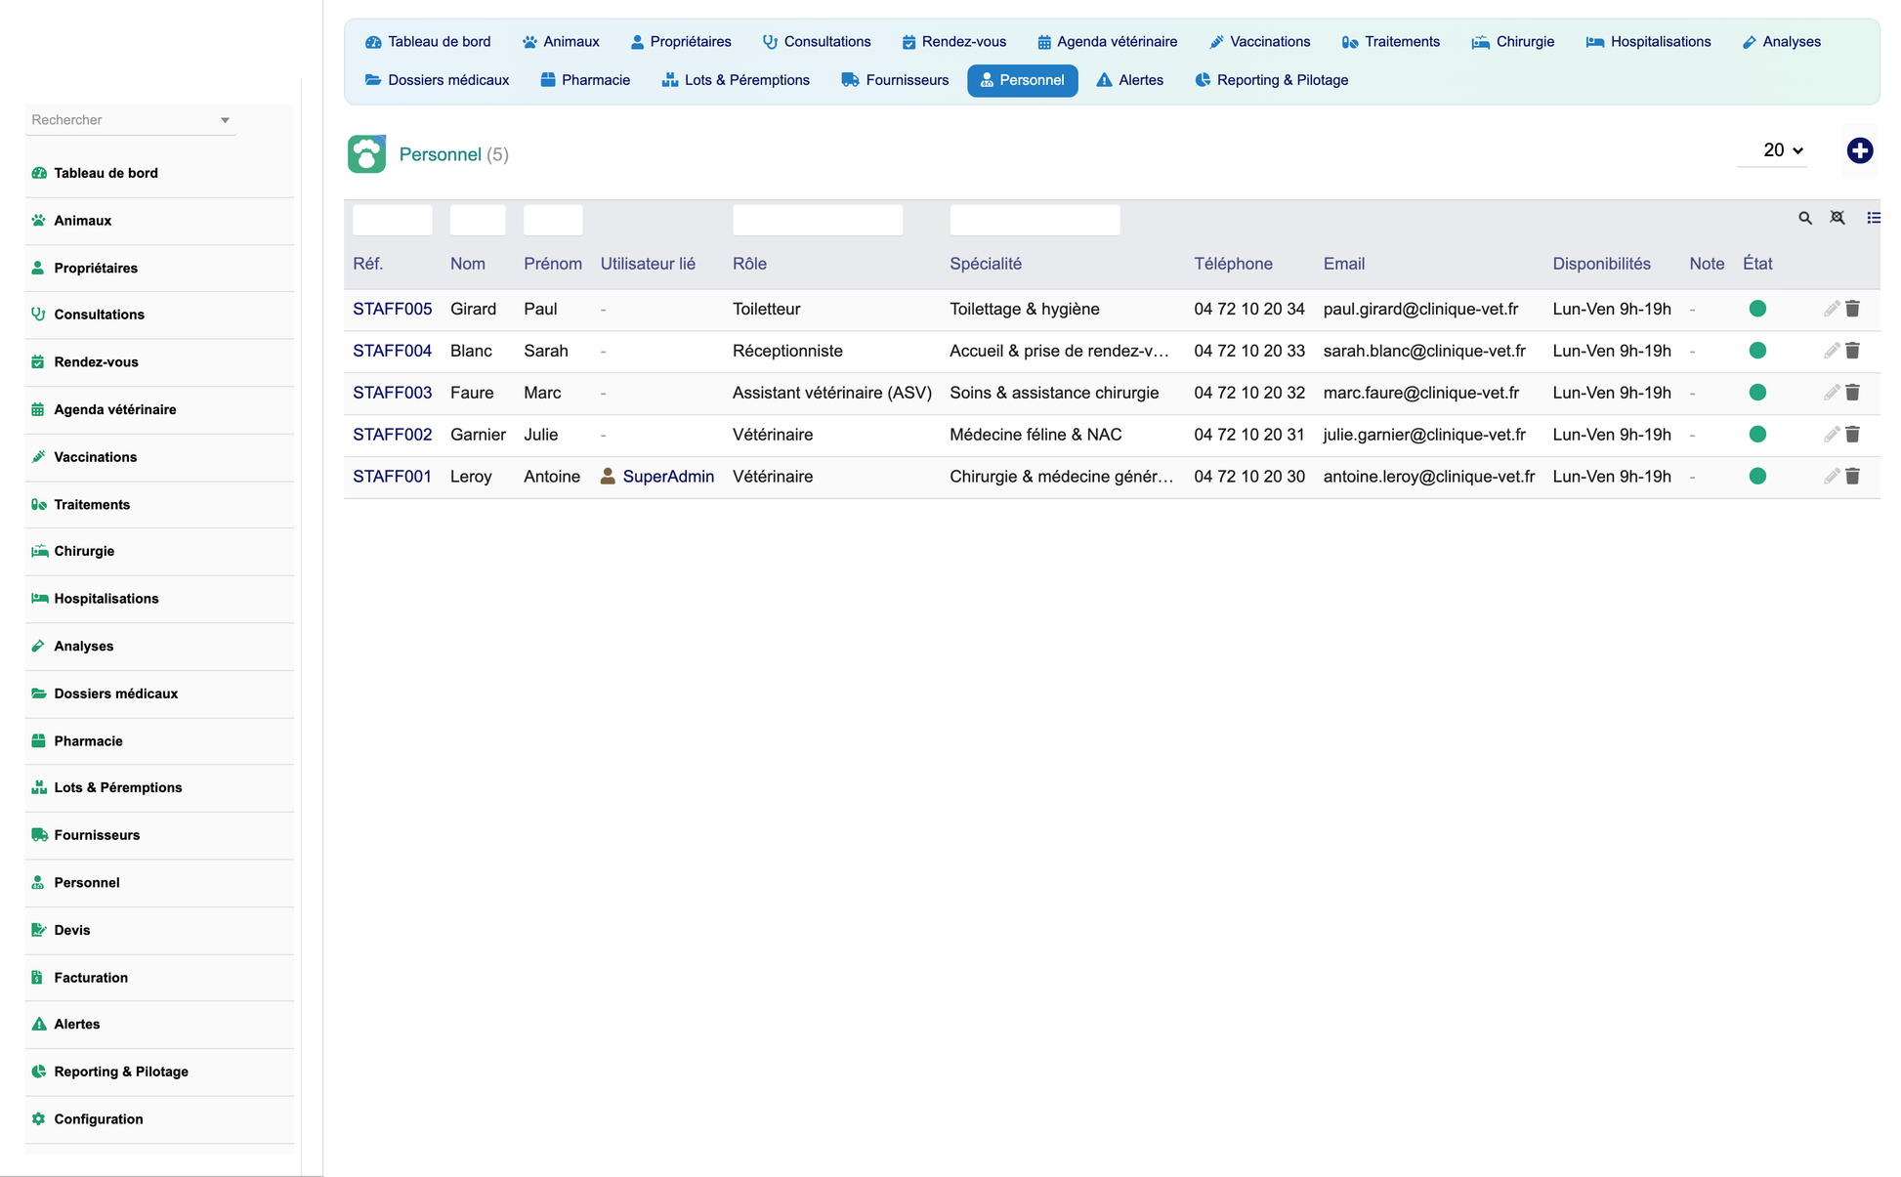This screenshot has height=1177, width=1901.
Task: Click the Nom filter input field
Action: tap(478, 220)
